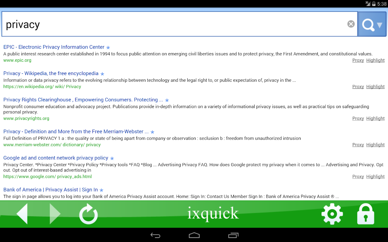Tap the 3G signal indicator

(368, 4)
